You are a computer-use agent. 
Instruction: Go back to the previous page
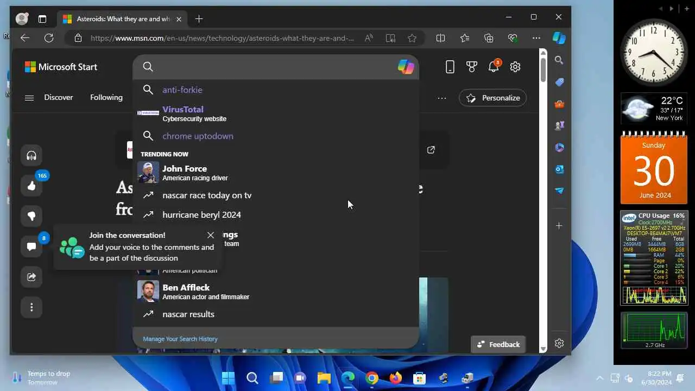[x=24, y=38]
